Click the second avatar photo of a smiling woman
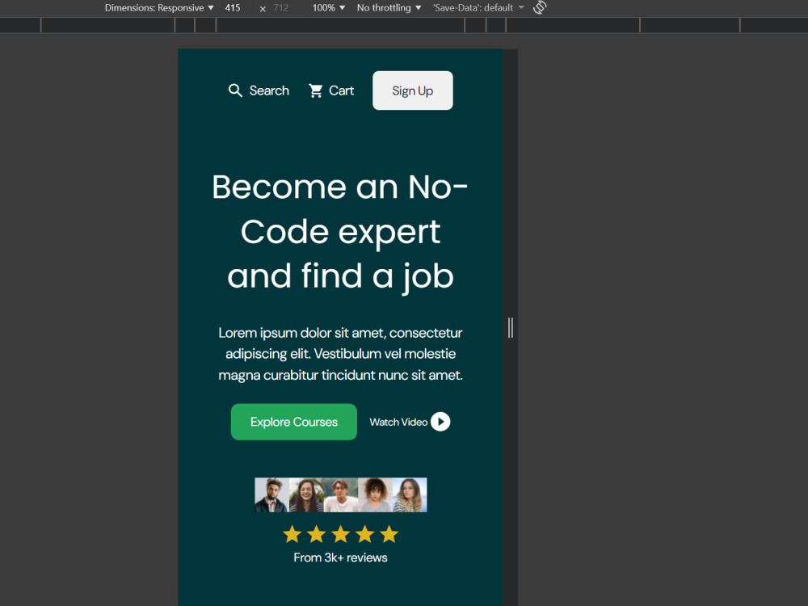This screenshot has height=606, width=808. point(306,494)
